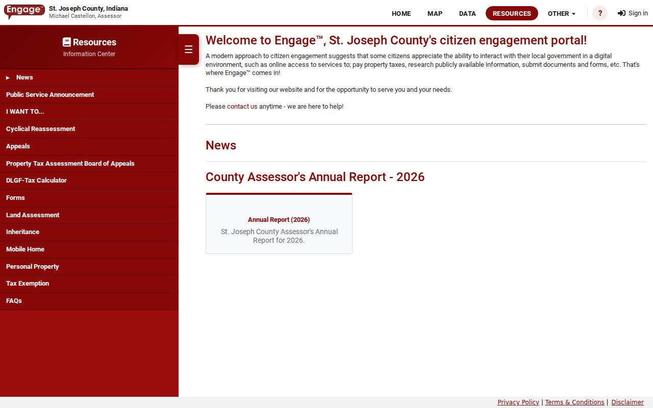653x408 pixels.
Task: Expand the News arrow in sidebar
Action: pyautogui.click(x=8, y=78)
